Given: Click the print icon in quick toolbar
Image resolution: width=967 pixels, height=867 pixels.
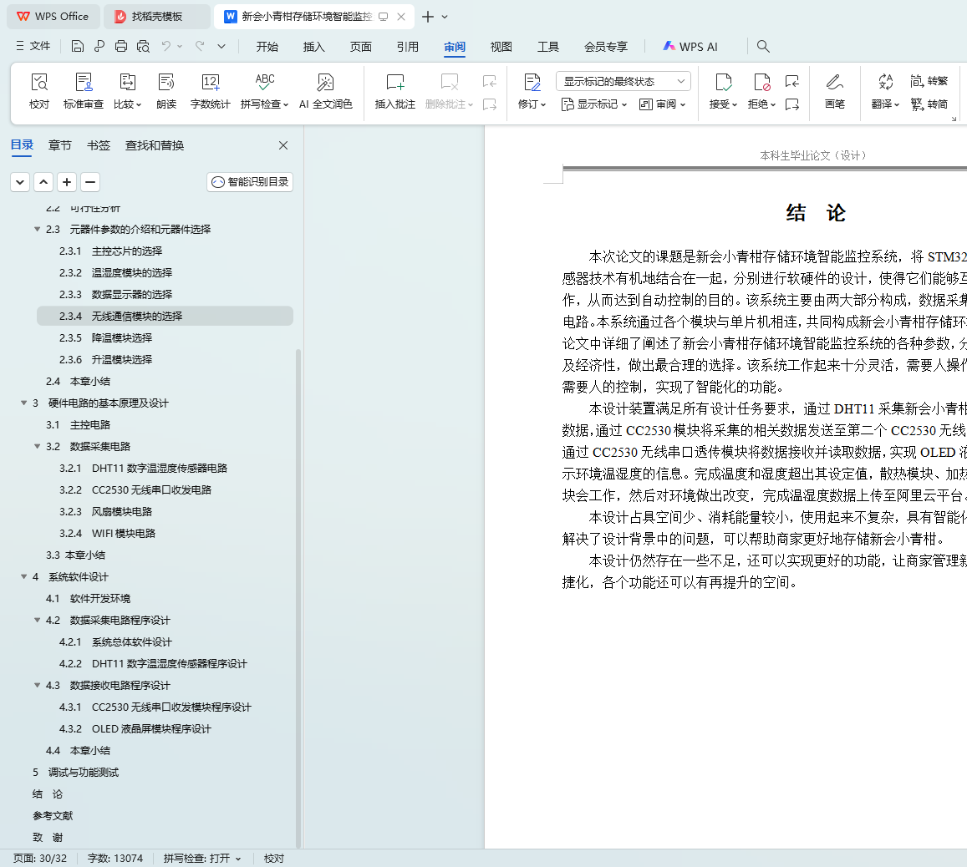Looking at the screenshot, I should [121, 46].
